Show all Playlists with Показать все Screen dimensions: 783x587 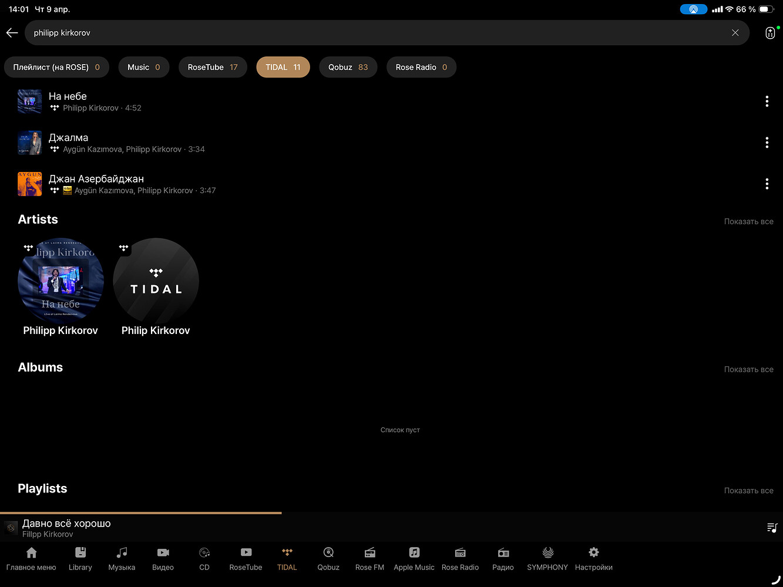click(x=748, y=491)
